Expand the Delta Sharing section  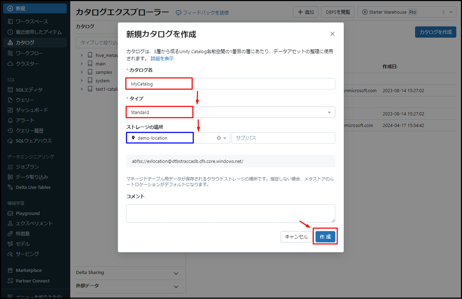pyautogui.click(x=176, y=273)
